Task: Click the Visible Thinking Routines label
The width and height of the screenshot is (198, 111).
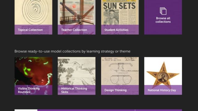Action: coord(29,90)
